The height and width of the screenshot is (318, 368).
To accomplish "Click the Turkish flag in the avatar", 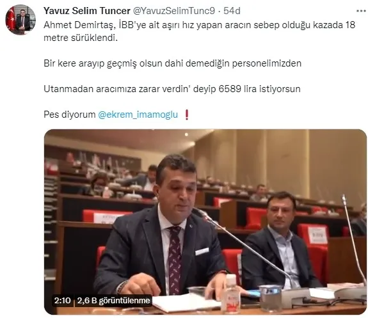I will [11, 20].
